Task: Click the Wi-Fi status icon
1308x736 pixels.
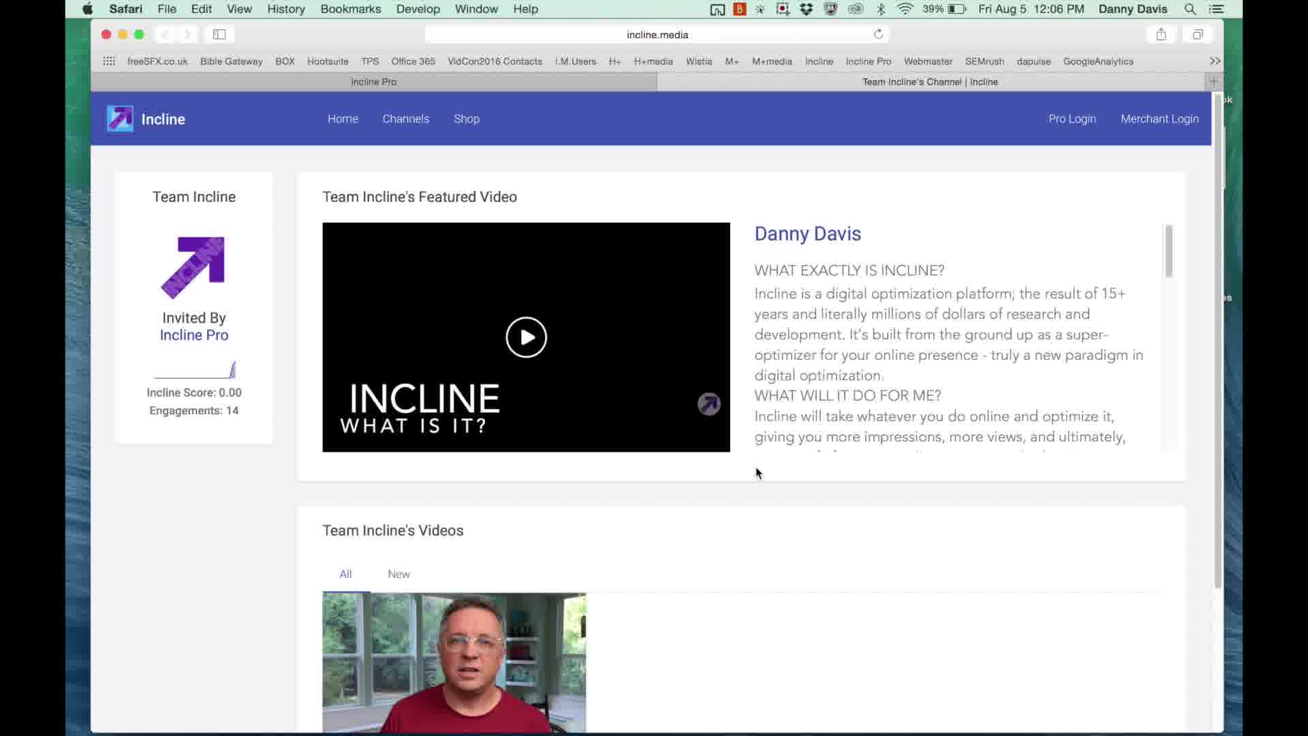Action: tap(905, 9)
